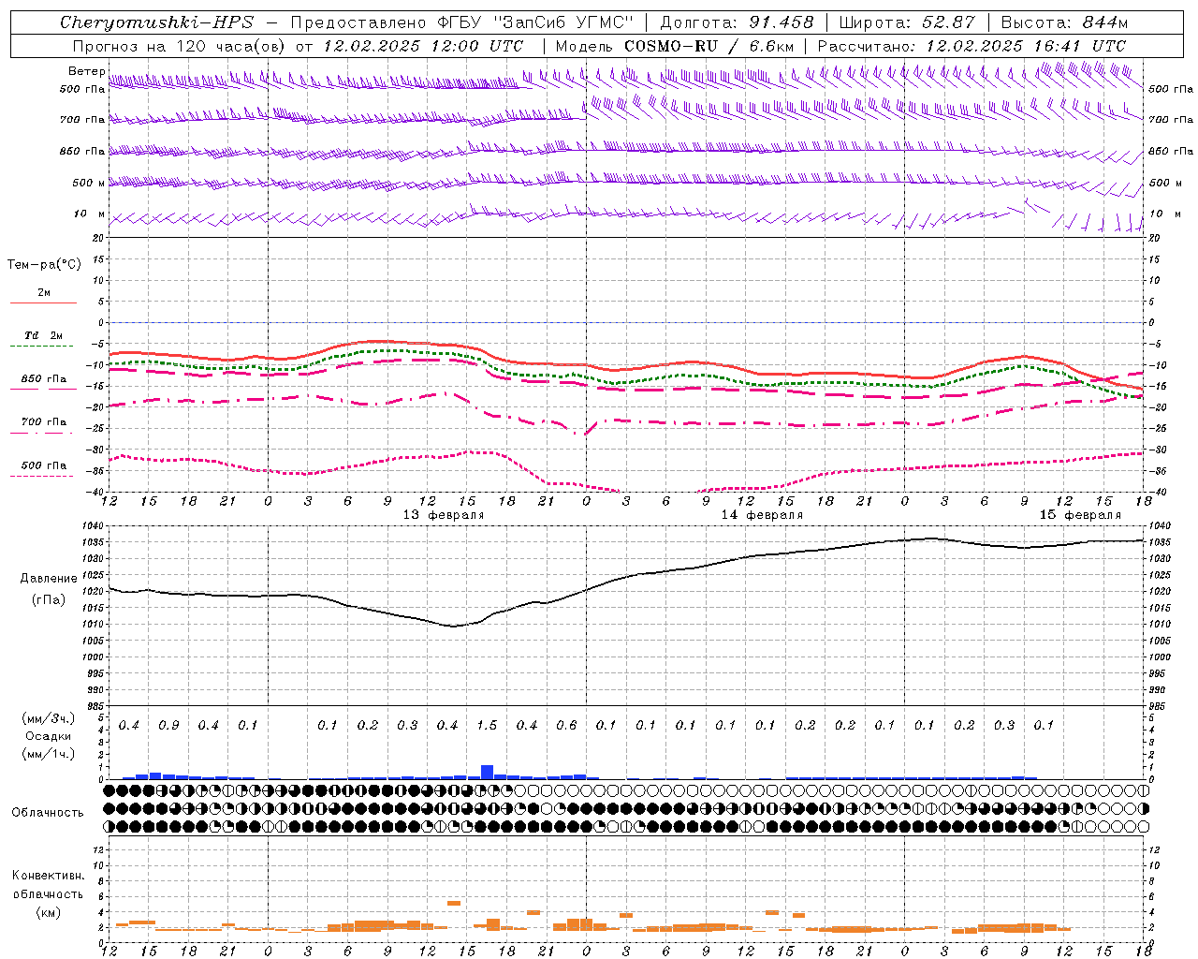Screen dimensions: 1198x959
Task: Click the Ветер wind section label
Action: click(x=86, y=71)
